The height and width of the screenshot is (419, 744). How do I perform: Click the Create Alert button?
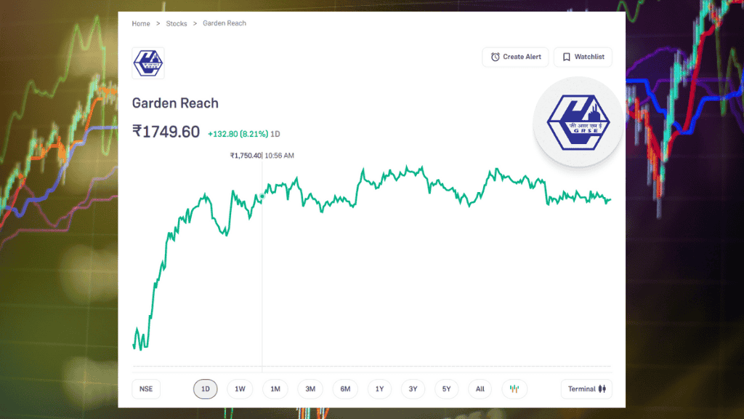515,57
